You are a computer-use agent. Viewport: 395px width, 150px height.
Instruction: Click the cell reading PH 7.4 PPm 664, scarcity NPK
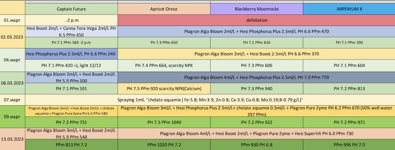pyautogui.click(x=164, y=66)
